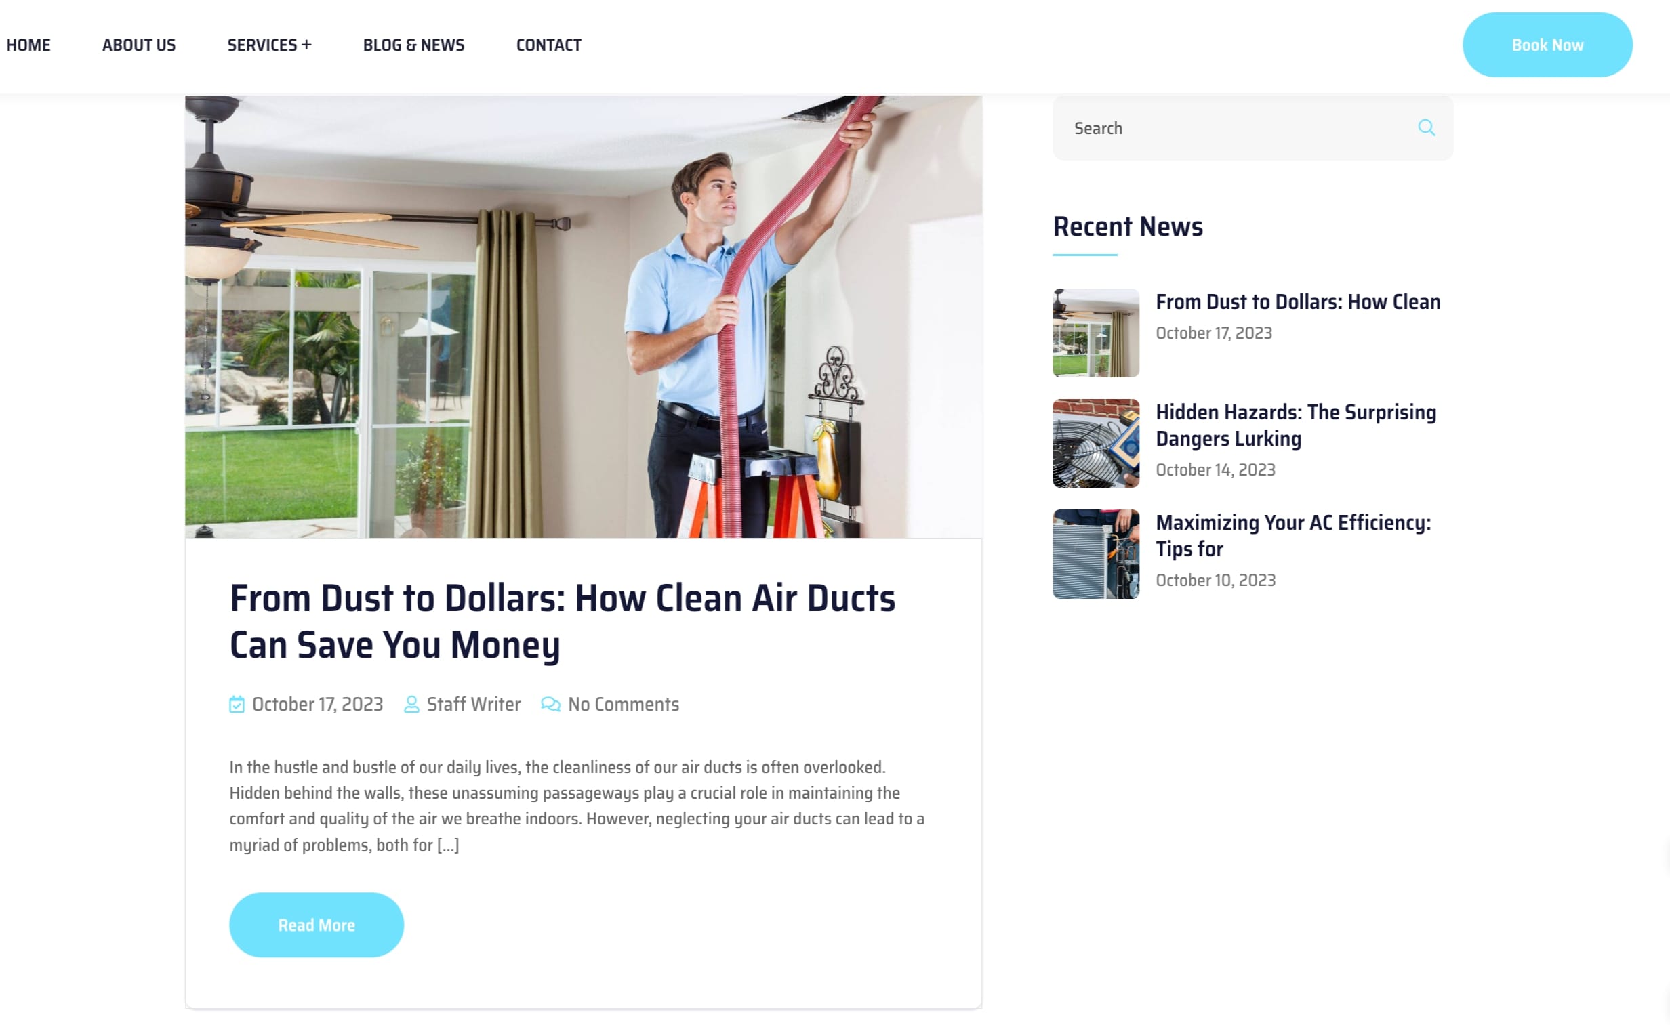Viewport: 1670px width, 1025px height.
Task: Click the Hidden Hazards Dangers Lurking article link
Action: click(x=1297, y=425)
